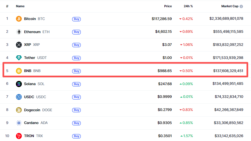
Task: Click Buy button in BNB row
Action: [x=77, y=71]
